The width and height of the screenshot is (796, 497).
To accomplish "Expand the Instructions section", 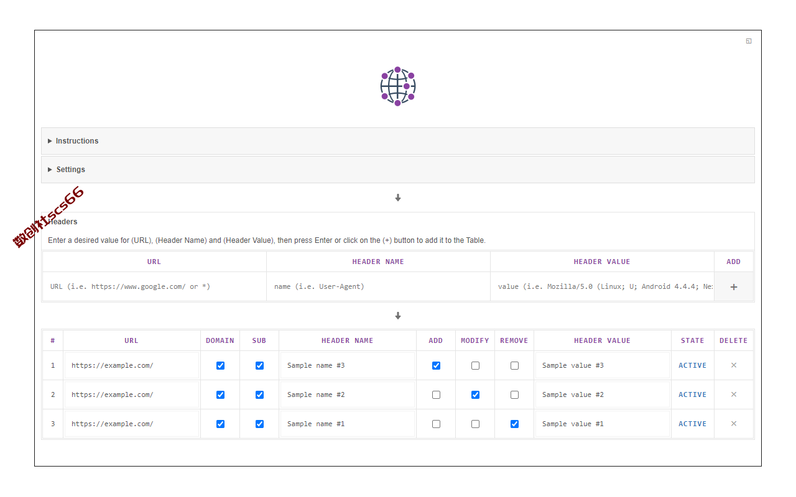I will [x=398, y=141].
